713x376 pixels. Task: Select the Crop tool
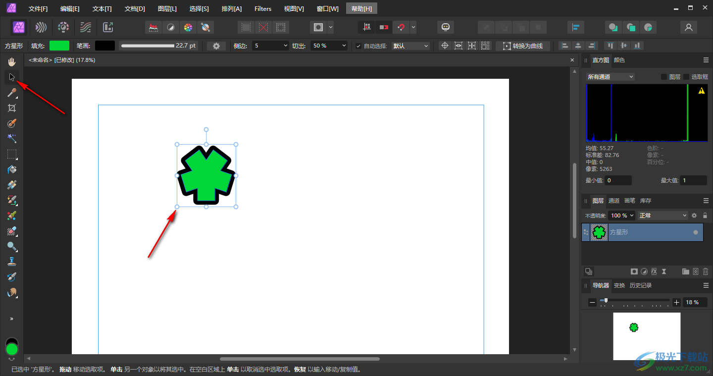coord(12,108)
